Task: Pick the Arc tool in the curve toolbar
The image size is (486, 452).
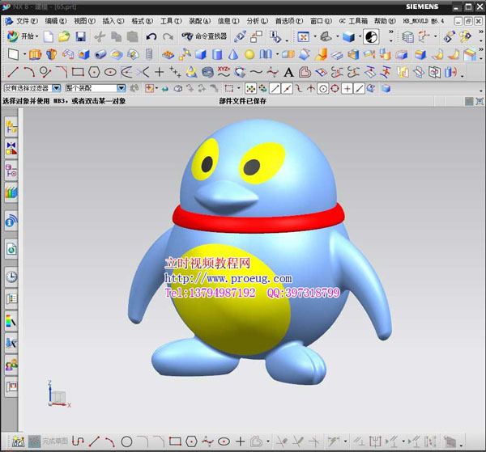Action: [29, 72]
